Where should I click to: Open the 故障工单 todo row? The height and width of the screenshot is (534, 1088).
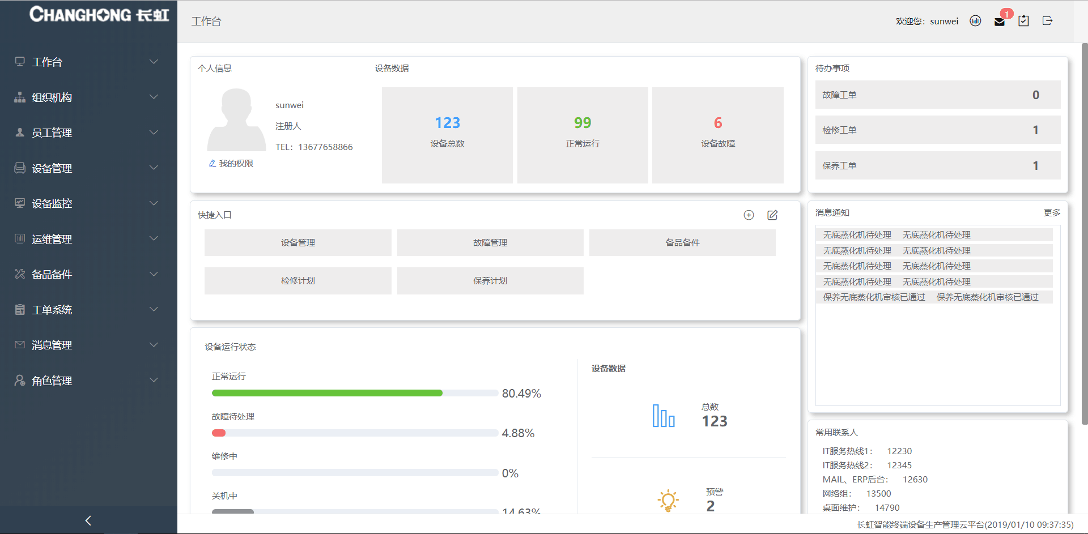(x=938, y=95)
